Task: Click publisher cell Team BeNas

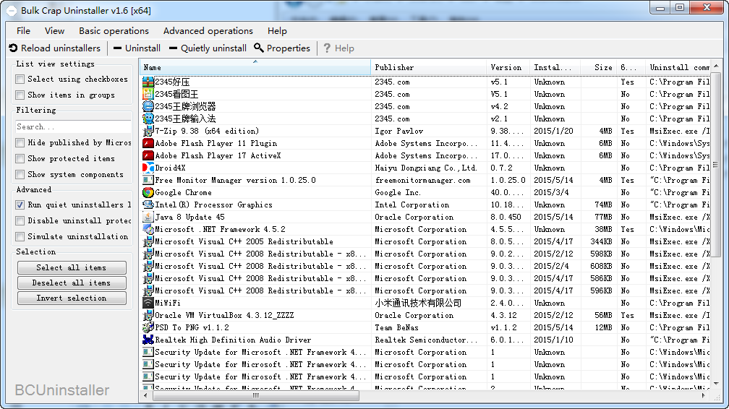Action: 396,327
